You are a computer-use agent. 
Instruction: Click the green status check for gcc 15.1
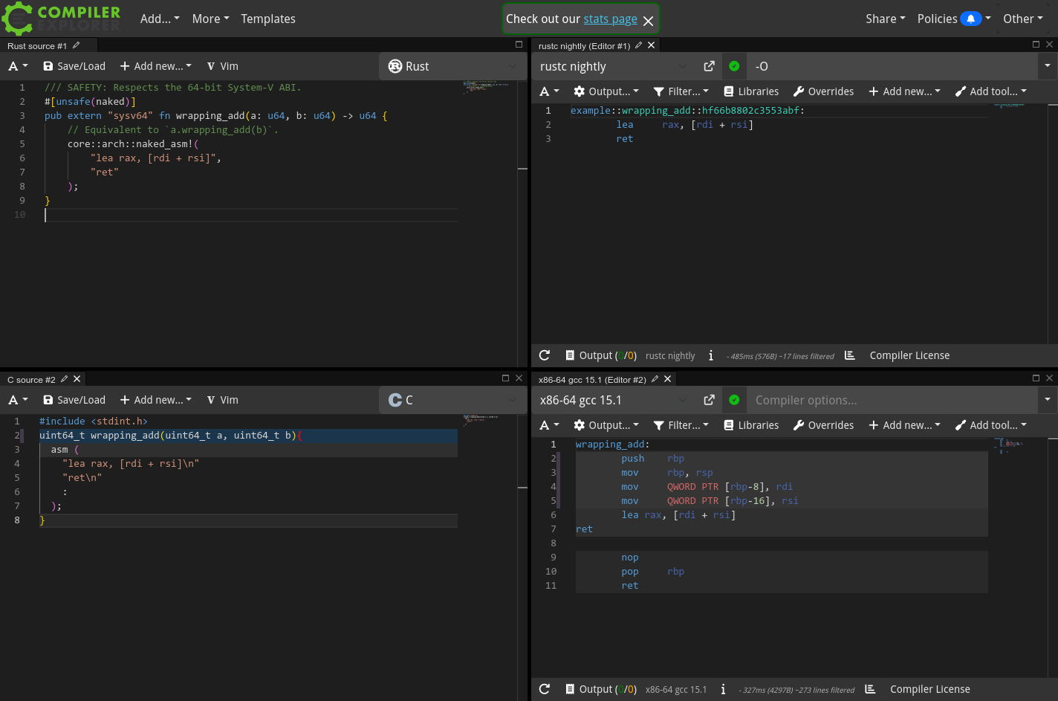pyautogui.click(x=734, y=400)
